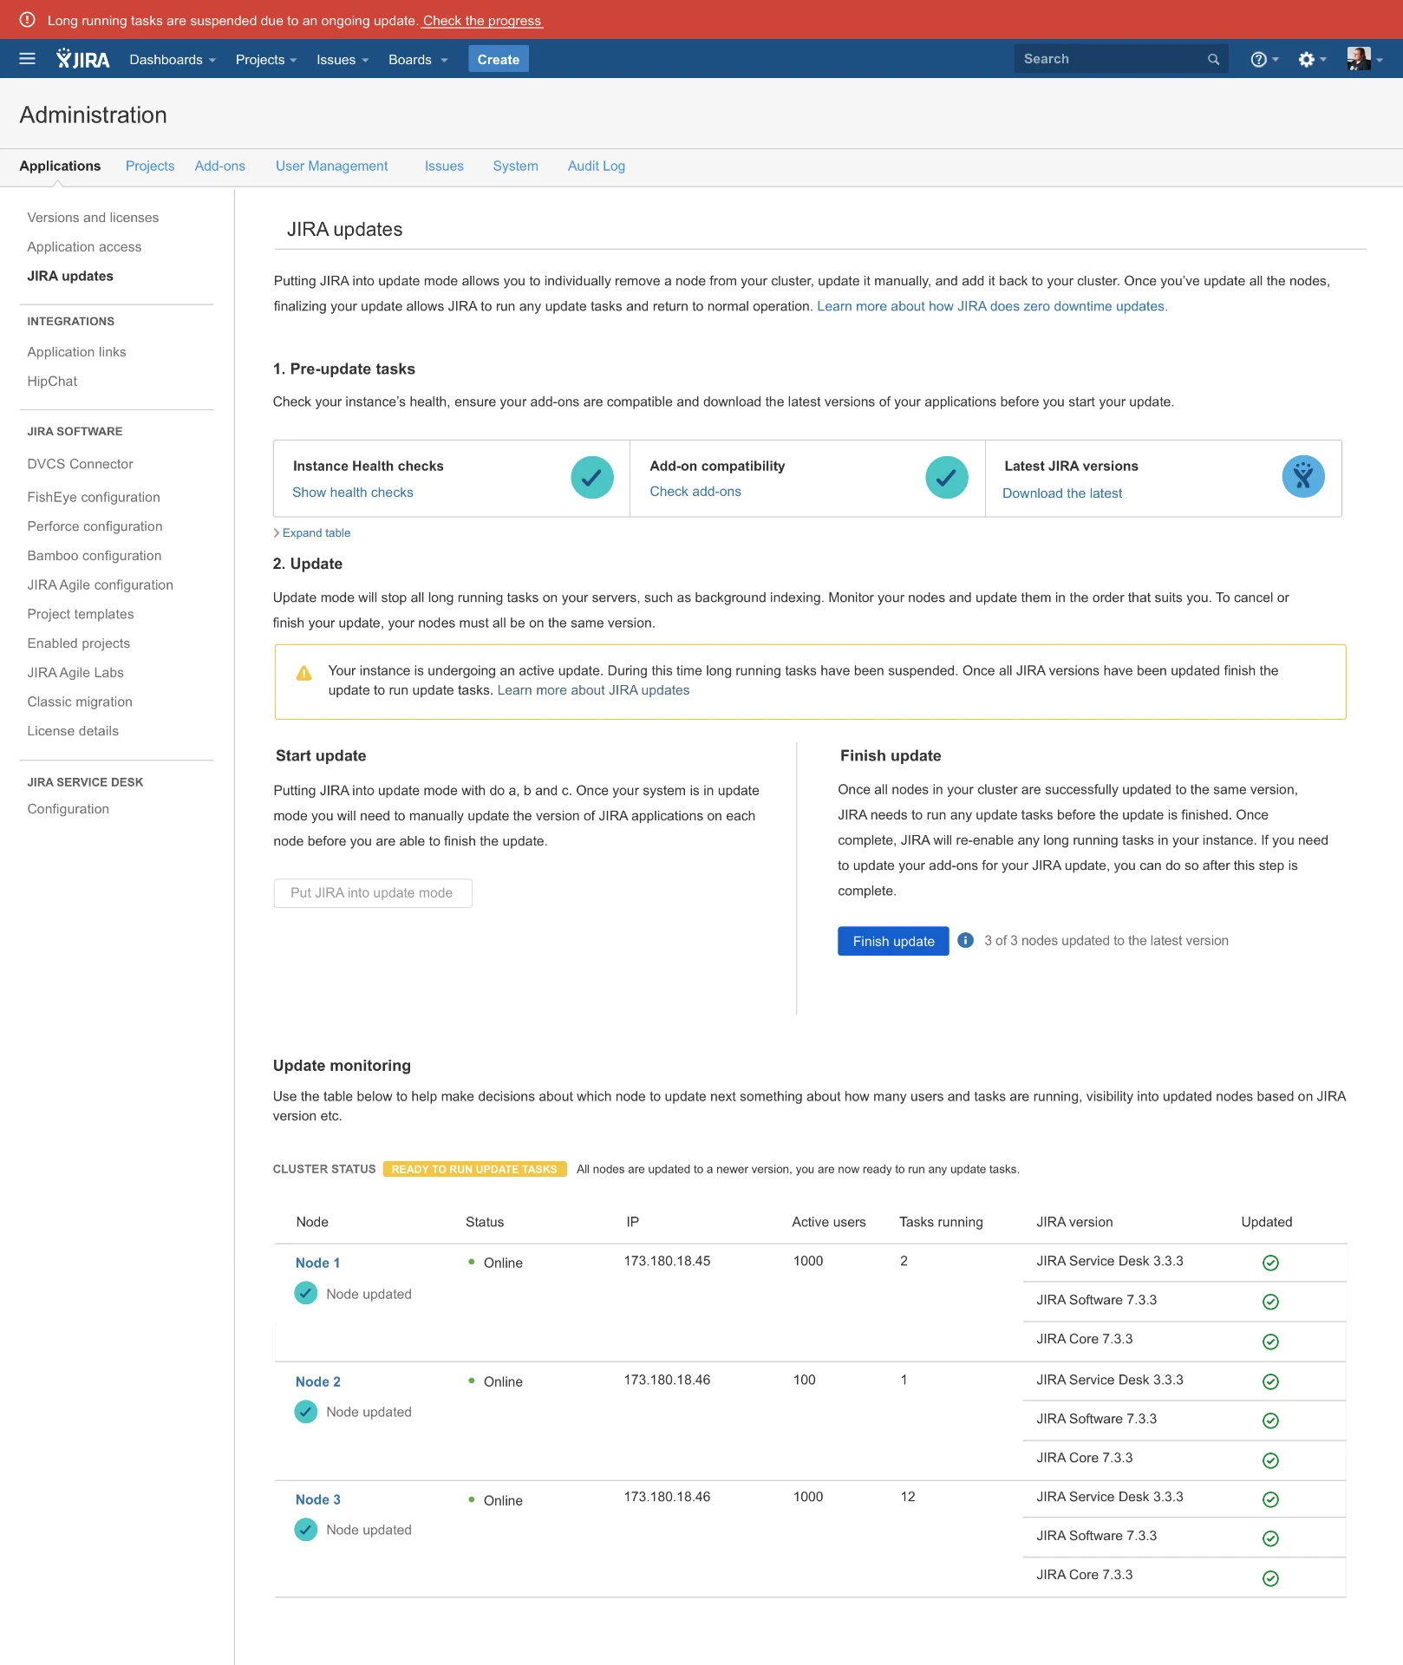
Task: Switch to the Add-ons admin tab
Action: [220, 166]
